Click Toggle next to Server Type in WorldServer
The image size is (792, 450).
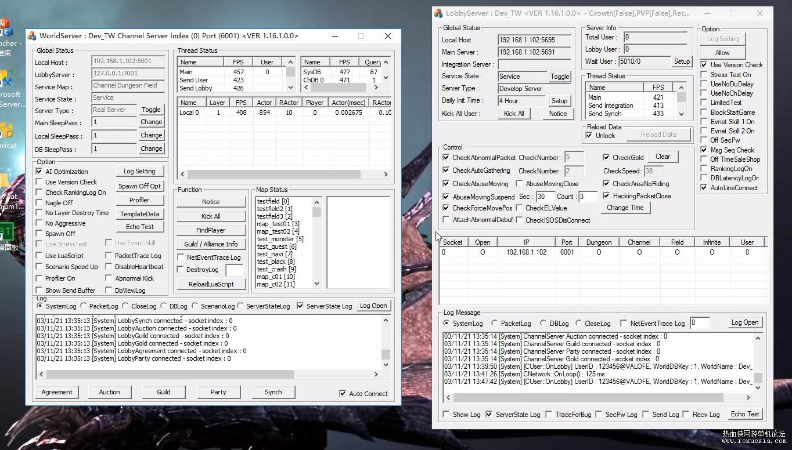coord(151,110)
